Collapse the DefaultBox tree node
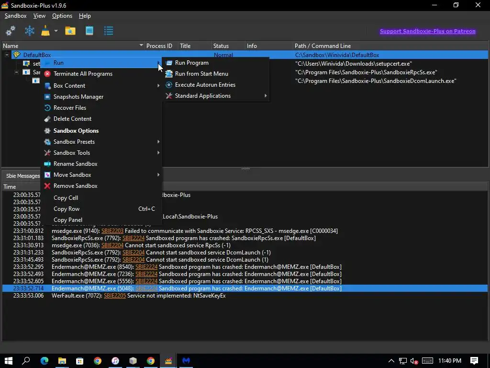The height and width of the screenshot is (368, 490). (x=7, y=55)
